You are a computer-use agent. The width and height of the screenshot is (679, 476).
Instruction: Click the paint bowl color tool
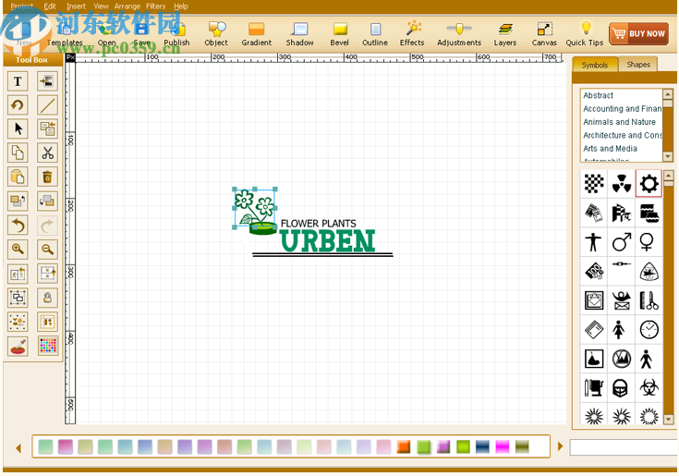click(18, 346)
